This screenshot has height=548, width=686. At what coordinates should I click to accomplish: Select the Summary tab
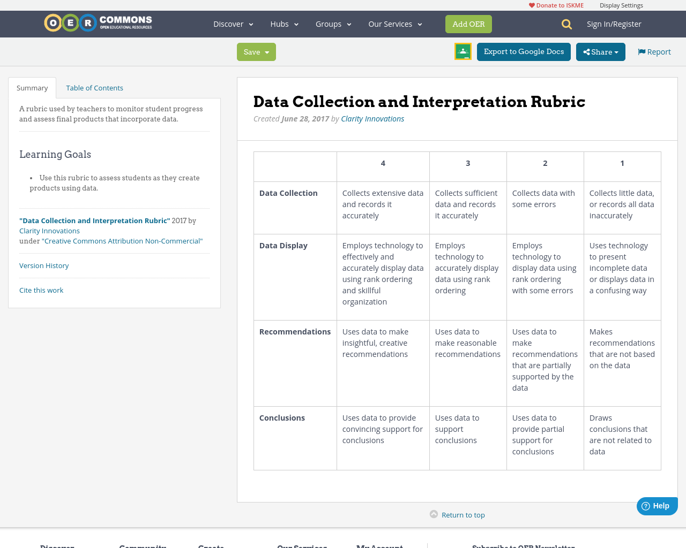coord(32,87)
